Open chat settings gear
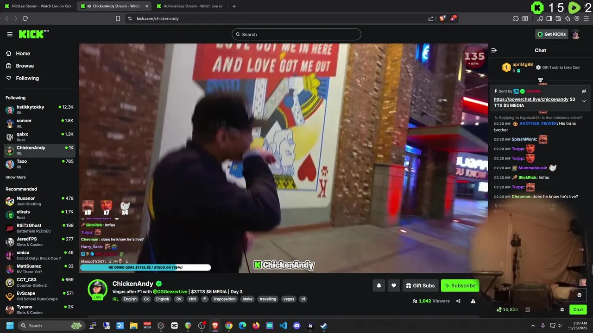This screenshot has height=333, width=593. pyautogui.click(x=562, y=310)
